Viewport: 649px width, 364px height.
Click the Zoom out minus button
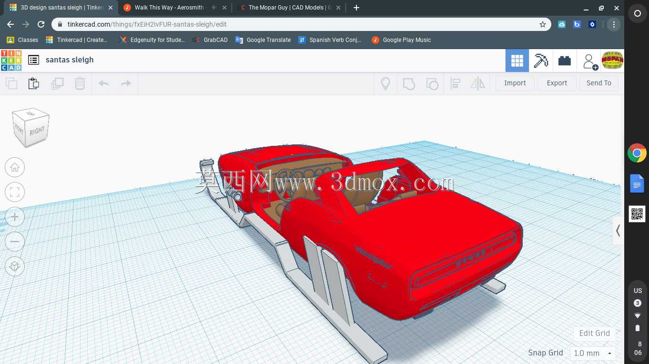[x=15, y=242]
